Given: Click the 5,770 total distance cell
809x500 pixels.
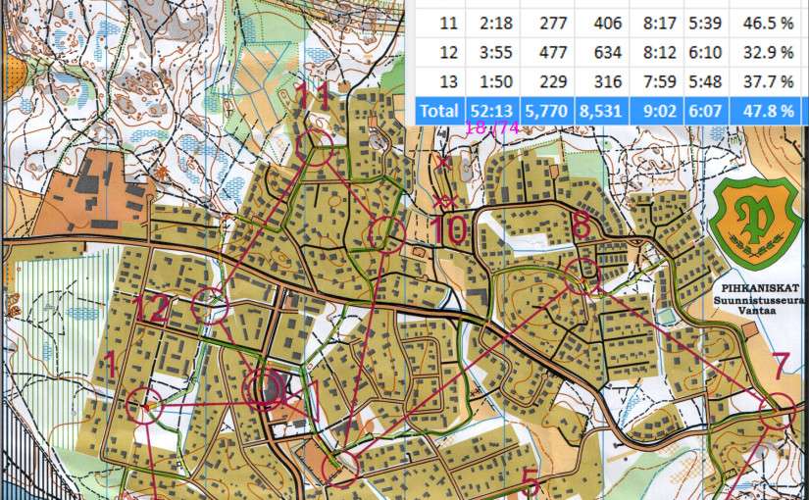Looking at the screenshot, I should point(547,111).
